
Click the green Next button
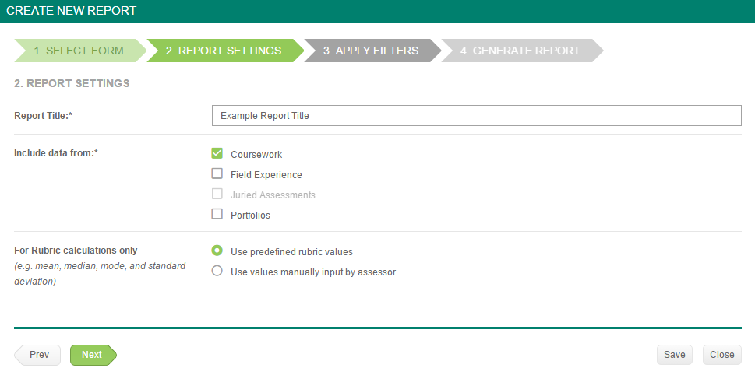tap(93, 355)
